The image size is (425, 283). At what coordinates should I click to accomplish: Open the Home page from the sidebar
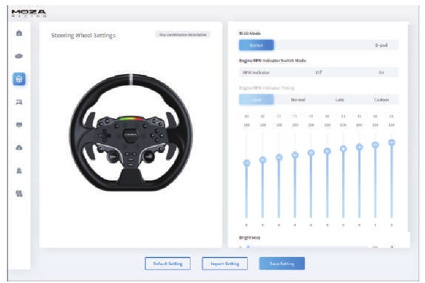tap(19, 33)
